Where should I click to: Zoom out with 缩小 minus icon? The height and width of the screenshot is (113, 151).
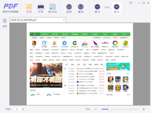click(97, 7)
